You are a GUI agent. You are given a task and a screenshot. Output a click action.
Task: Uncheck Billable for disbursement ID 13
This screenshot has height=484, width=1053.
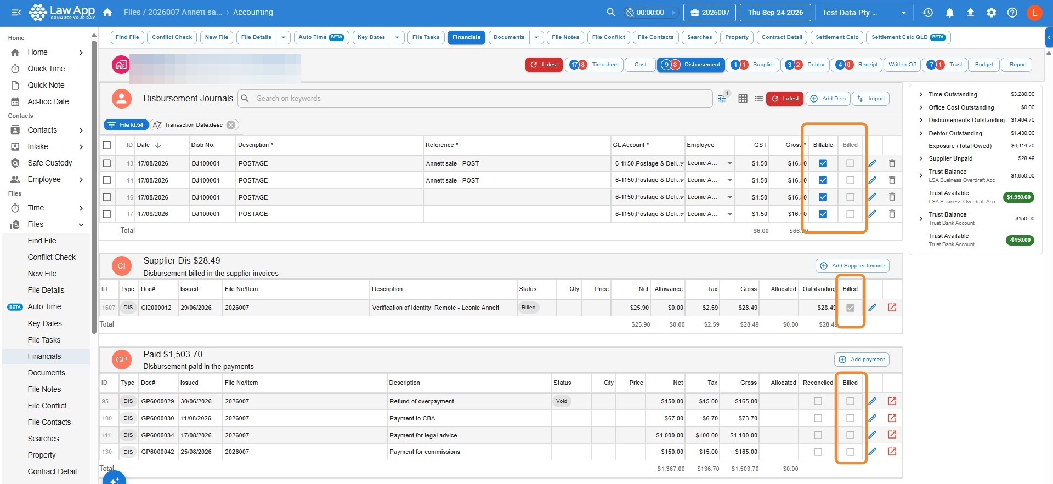(x=823, y=163)
